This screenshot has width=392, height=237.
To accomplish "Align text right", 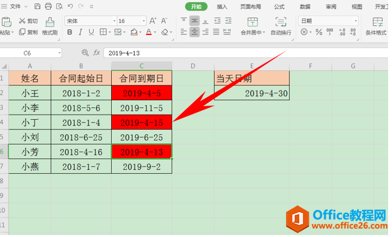I will (205, 32).
